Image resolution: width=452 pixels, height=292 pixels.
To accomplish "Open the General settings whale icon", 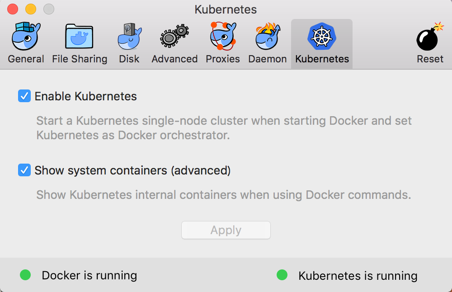I will [x=26, y=37].
